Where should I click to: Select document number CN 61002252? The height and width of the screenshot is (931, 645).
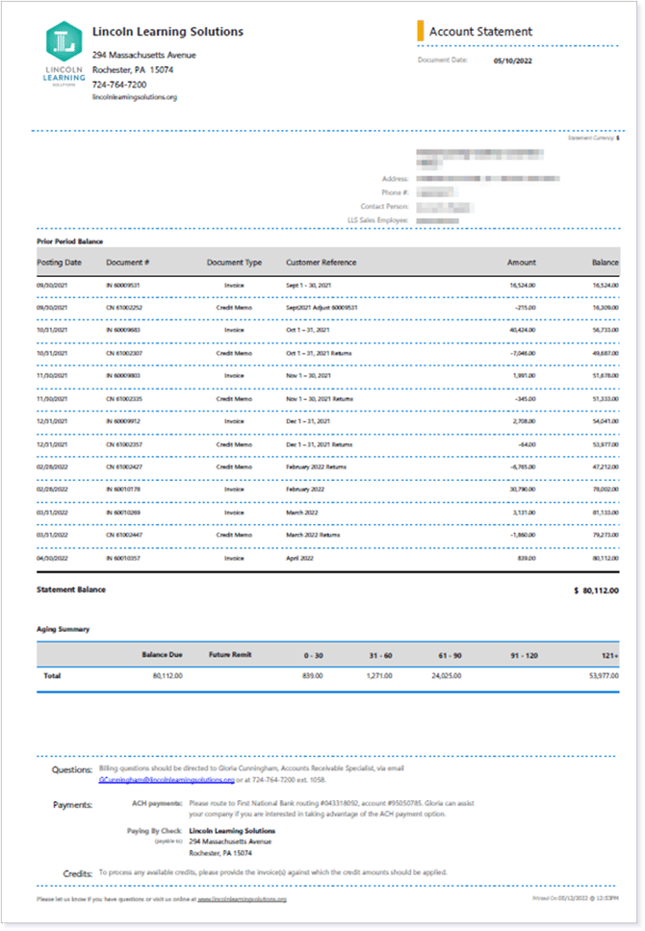click(x=123, y=308)
